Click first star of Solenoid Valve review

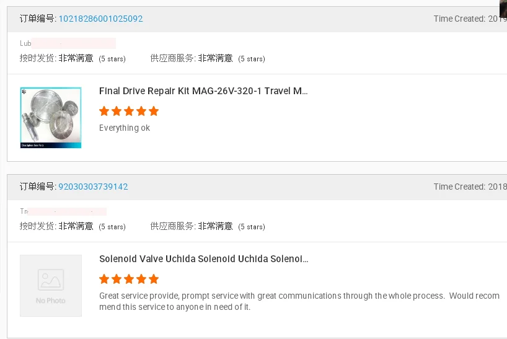pyautogui.click(x=104, y=279)
